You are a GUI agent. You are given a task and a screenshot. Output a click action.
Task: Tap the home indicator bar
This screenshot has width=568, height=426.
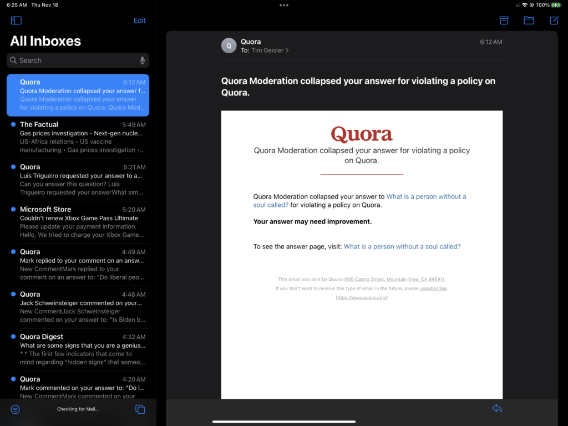click(x=284, y=422)
